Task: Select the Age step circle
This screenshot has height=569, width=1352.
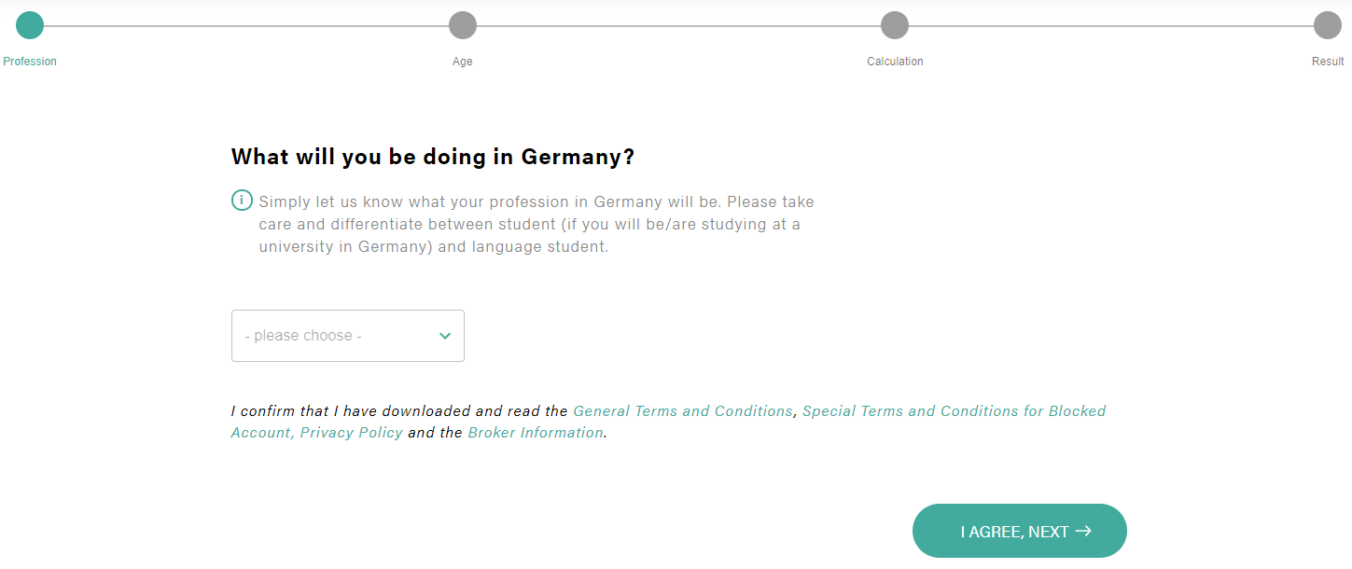Action: [x=463, y=25]
